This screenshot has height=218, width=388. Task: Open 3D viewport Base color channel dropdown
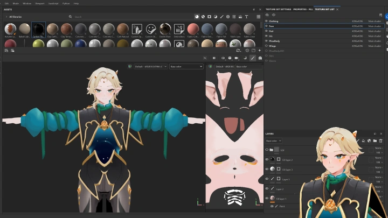click(186, 67)
